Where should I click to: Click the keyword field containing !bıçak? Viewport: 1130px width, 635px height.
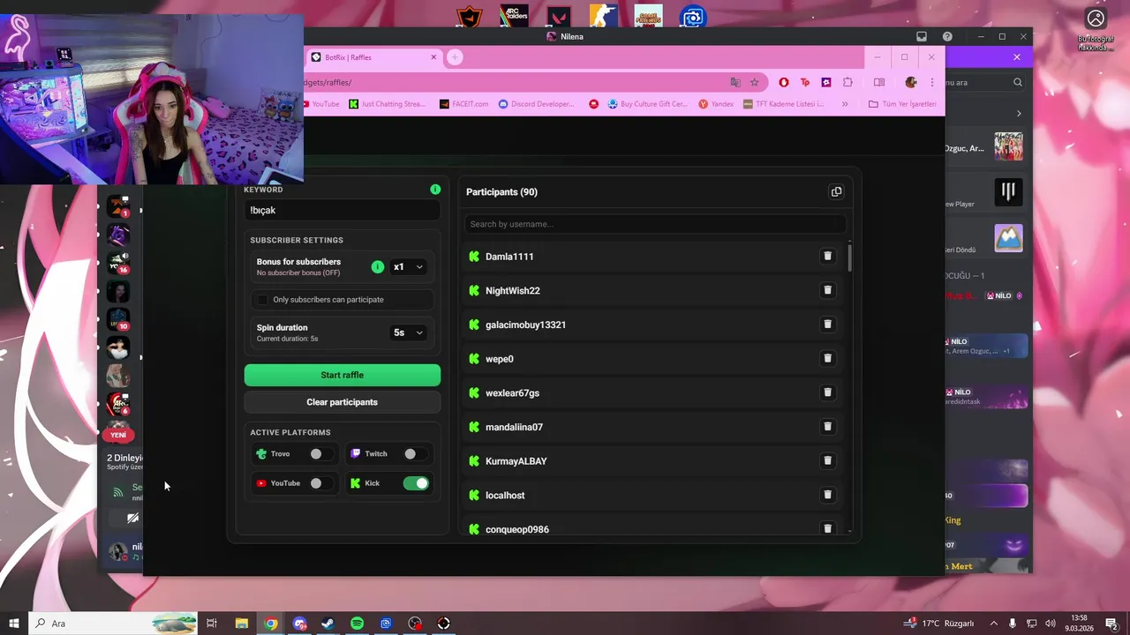pyautogui.click(x=343, y=210)
